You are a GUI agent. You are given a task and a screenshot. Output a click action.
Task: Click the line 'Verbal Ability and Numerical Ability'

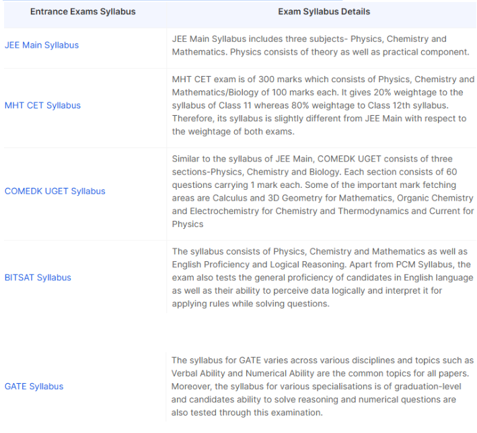tap(320, 373)
